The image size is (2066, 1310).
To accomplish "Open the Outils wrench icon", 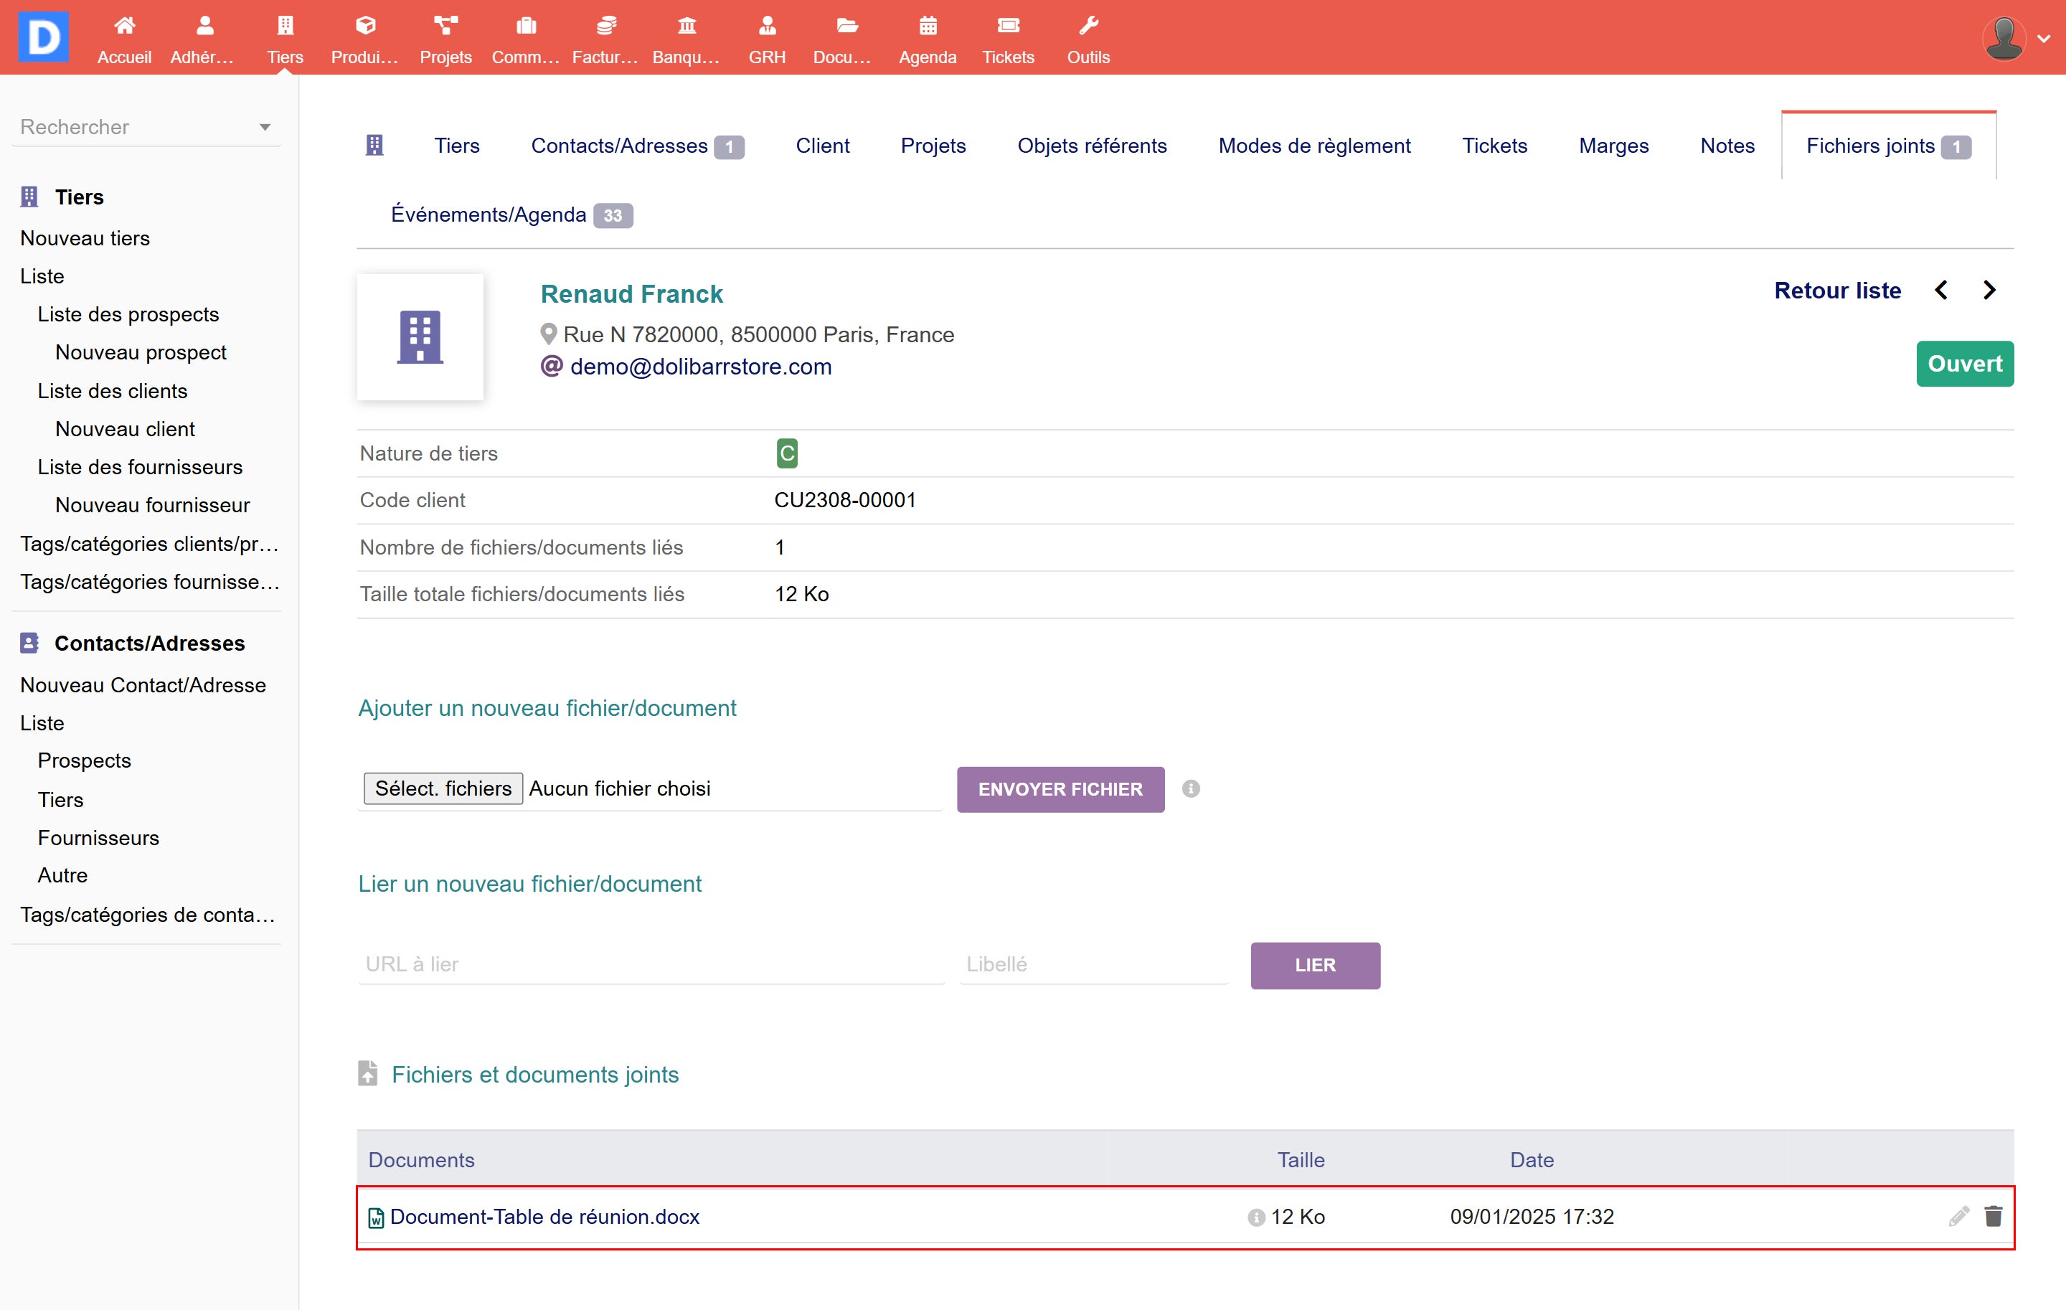I will pyautogui.click(x=1088, y=26).
